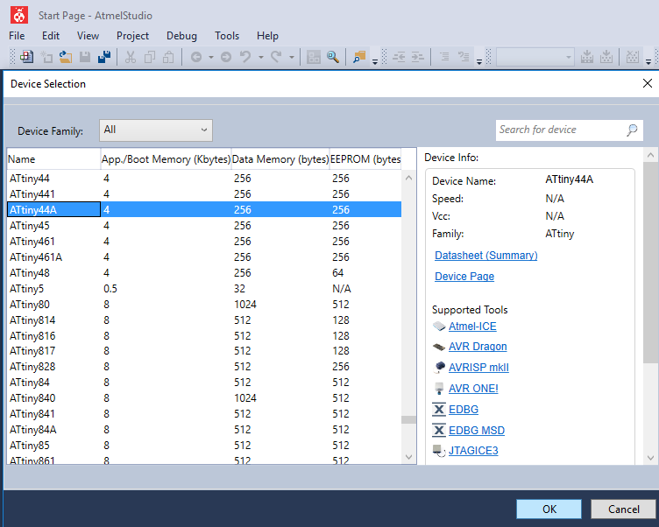This screenshot has width=659, height=527.
Task: Sort by Data Memory (bytes) column header
Action: 280,159
